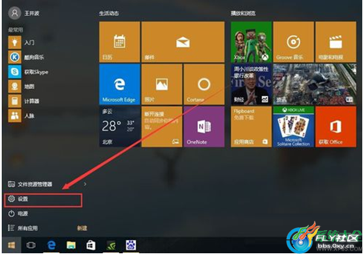
Task: Click the user account 王井波
Action: coord(24,13)
